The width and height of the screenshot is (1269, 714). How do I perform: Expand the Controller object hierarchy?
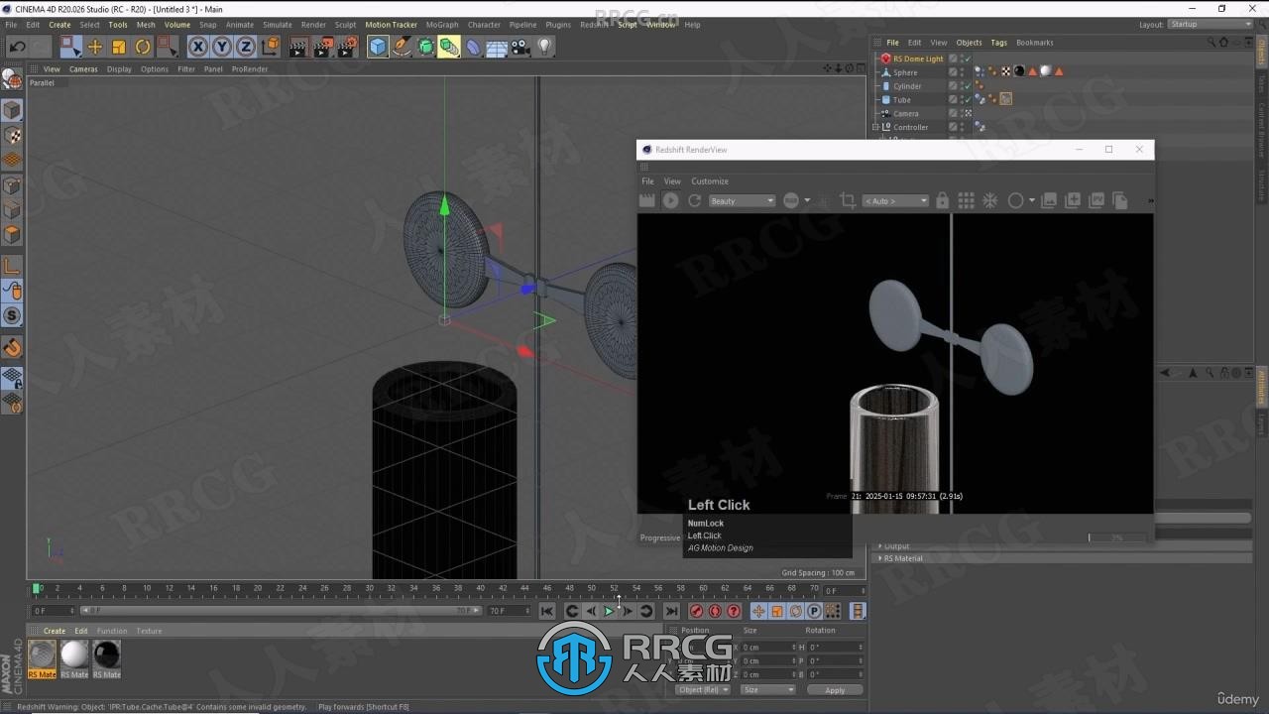pyautogui.click(x=875, y=127)
